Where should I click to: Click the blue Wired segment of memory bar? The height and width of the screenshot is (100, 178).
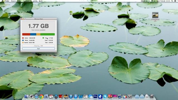(33, 34)
